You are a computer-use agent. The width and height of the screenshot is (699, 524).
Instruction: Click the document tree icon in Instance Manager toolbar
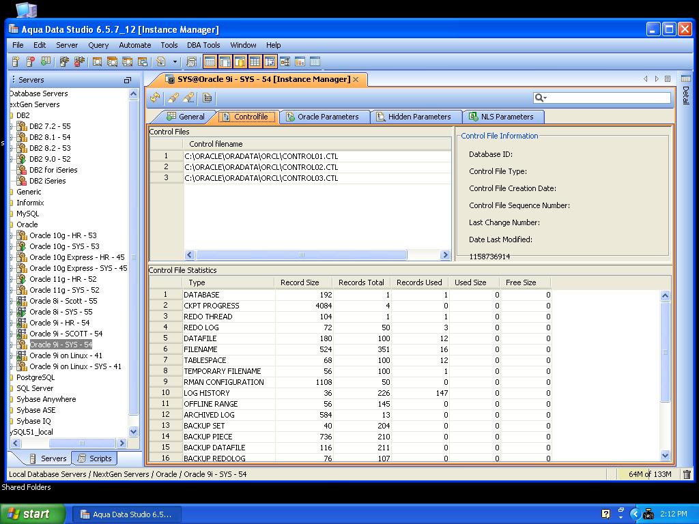click(208, 97)
